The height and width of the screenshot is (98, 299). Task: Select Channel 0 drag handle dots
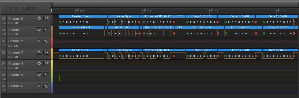[4, 23]
